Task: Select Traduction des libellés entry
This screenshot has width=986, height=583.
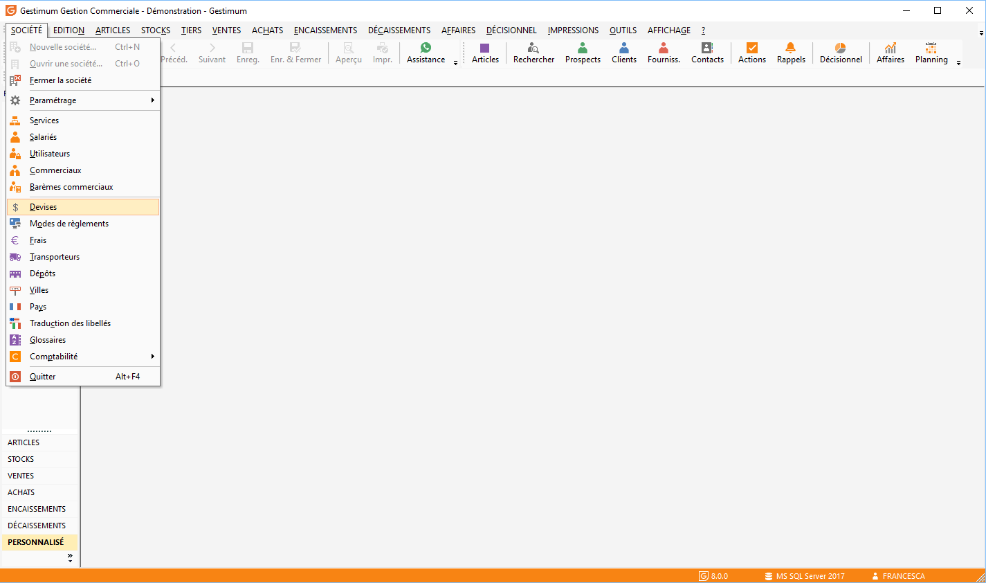Action: point(83,323)
